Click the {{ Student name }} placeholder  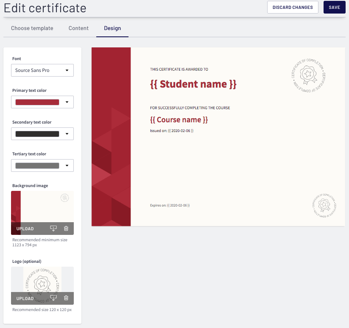[193, 84]
